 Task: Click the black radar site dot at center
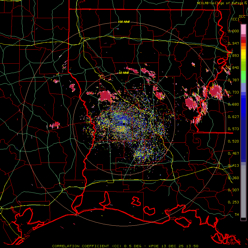pyautogui.click(x=124, y=124)
